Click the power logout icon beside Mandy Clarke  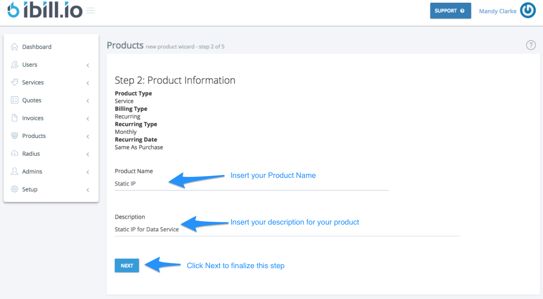click(528, 10)
